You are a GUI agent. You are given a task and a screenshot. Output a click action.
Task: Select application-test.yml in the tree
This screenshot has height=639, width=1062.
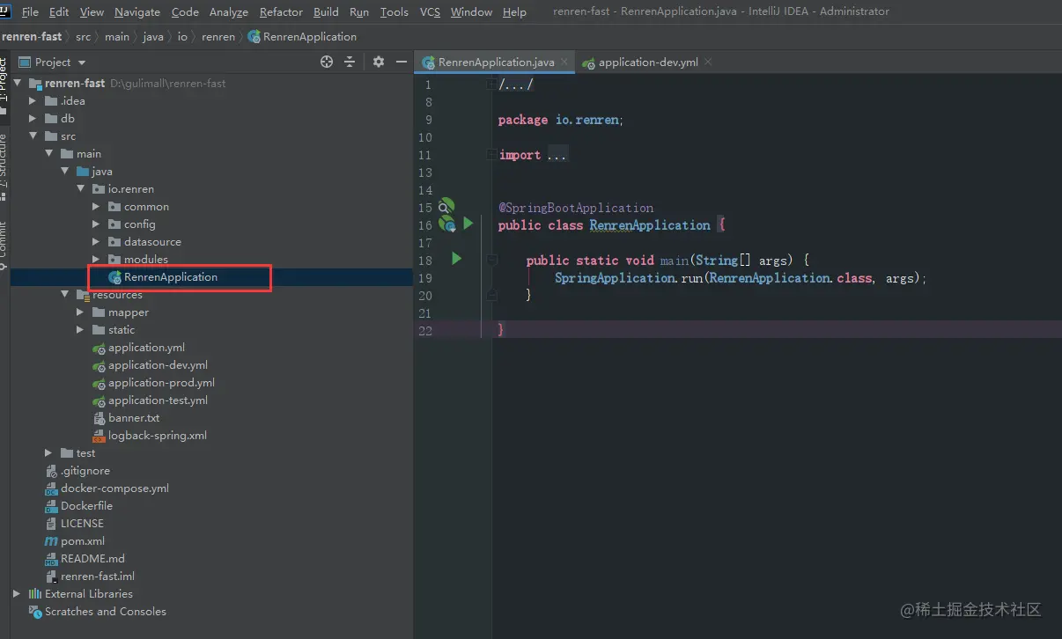click(158, 400)
